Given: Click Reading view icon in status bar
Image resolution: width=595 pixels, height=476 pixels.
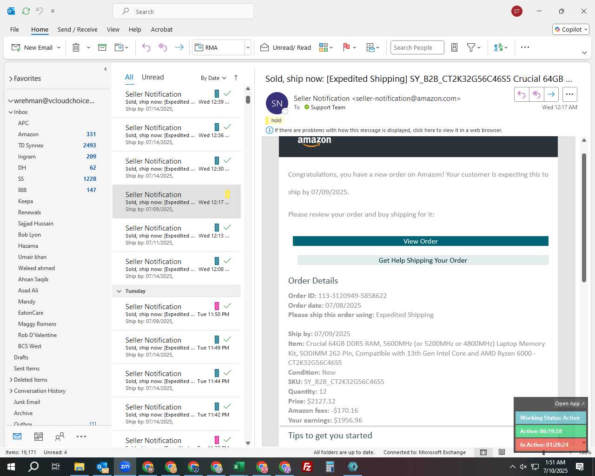Looking at the screenshot, I should click(502, 452).
